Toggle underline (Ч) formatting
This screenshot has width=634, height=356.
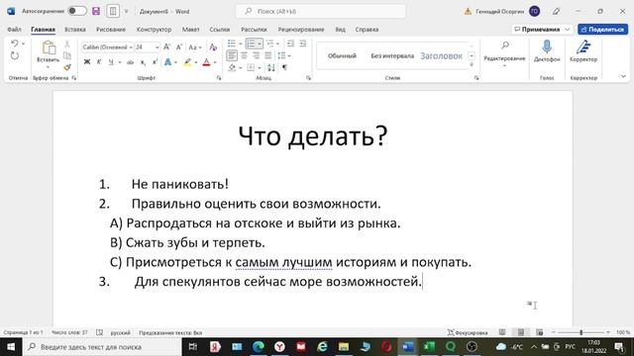pyautogui.click(x=110, y=61)
